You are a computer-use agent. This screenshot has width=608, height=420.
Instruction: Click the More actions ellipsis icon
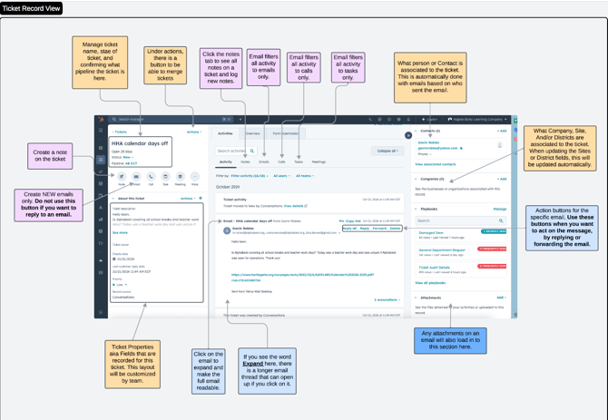[194, 177]
